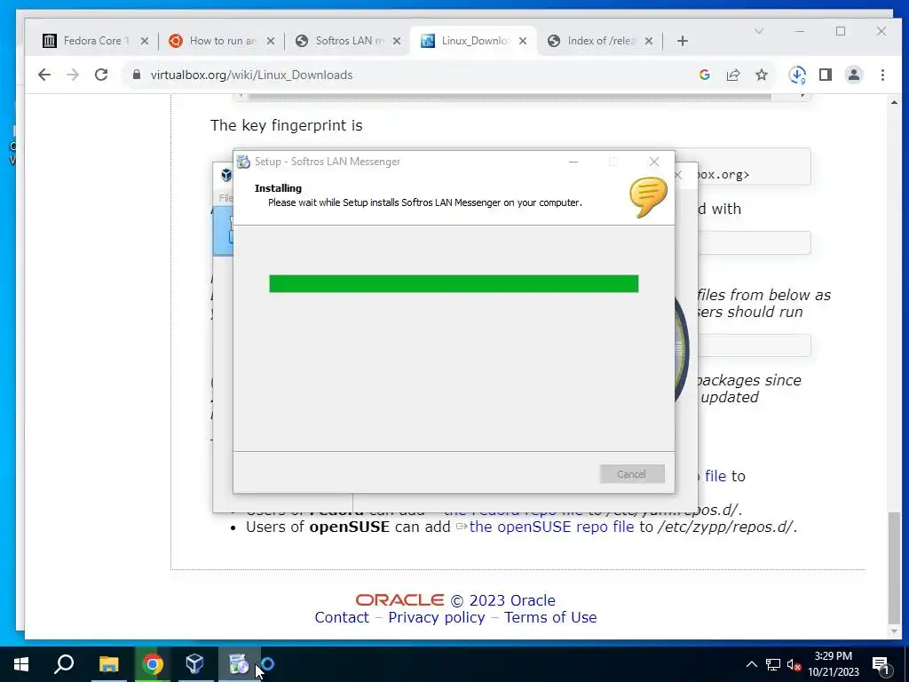
Task: Toggle the Chrome side panel
Action: point(826,75)
